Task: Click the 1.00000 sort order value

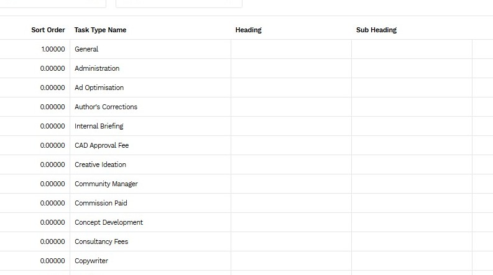Action: pyautogui.click(x=53, y=49)
